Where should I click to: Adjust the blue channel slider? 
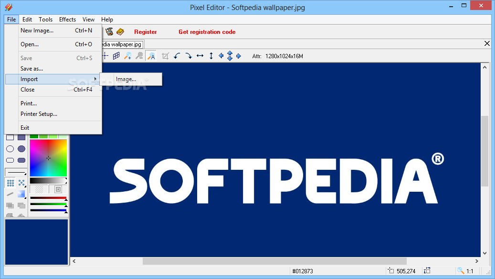pyautogui.click(x=48, y=210)
